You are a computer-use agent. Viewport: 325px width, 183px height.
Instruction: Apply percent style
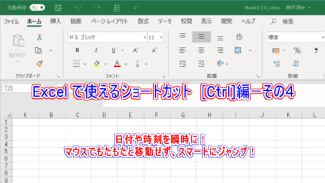point(297,50)
